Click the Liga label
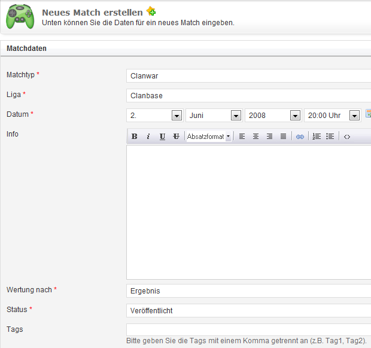 pos(14,95)
